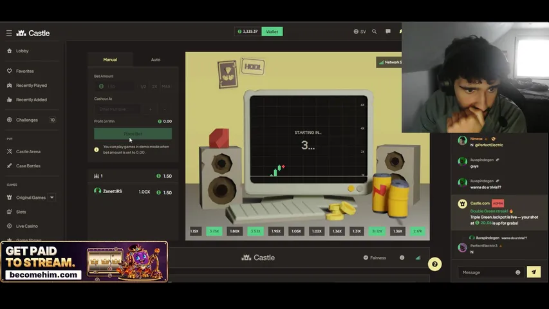Viewport: 549px width, 309px height.
Task: Open the search magnifier icon
Action: pos(375,32)
